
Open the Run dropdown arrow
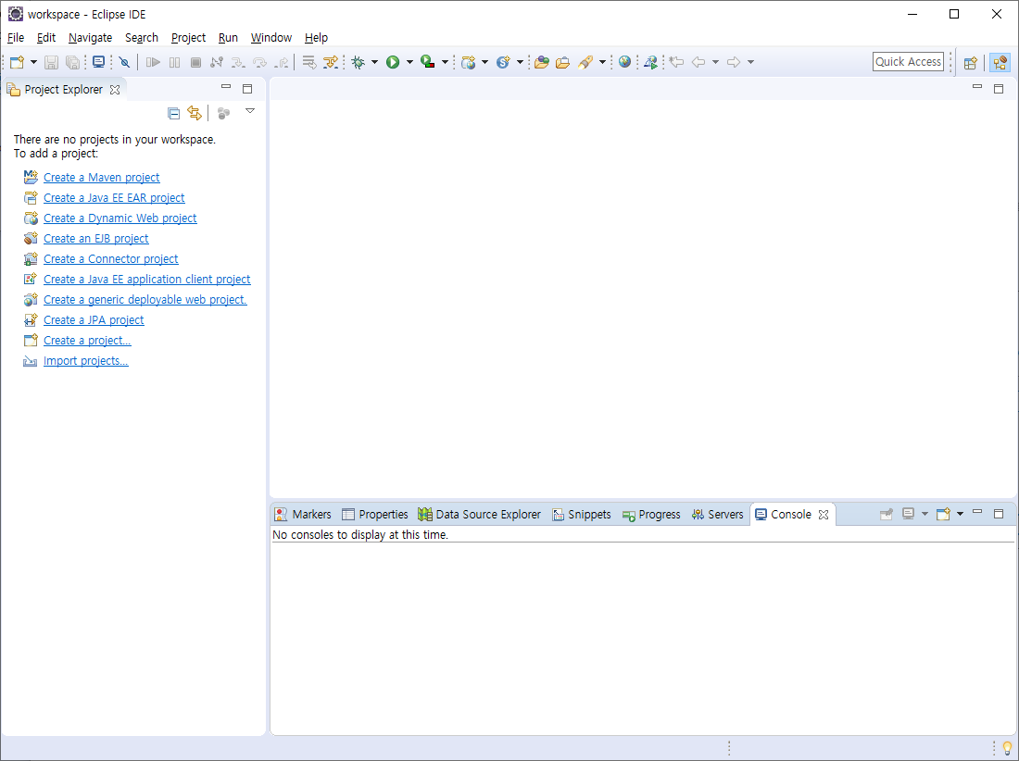(409, 62)
